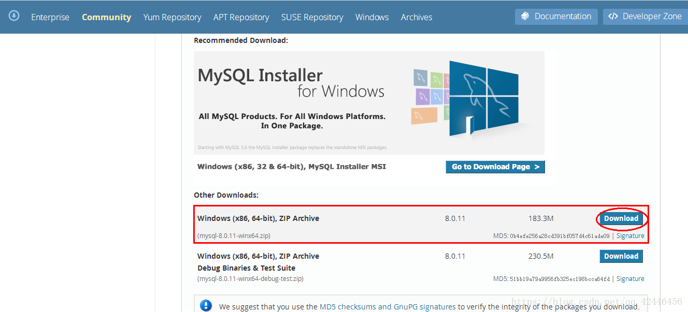Click the 'Recommended Download:' heading

241,40
